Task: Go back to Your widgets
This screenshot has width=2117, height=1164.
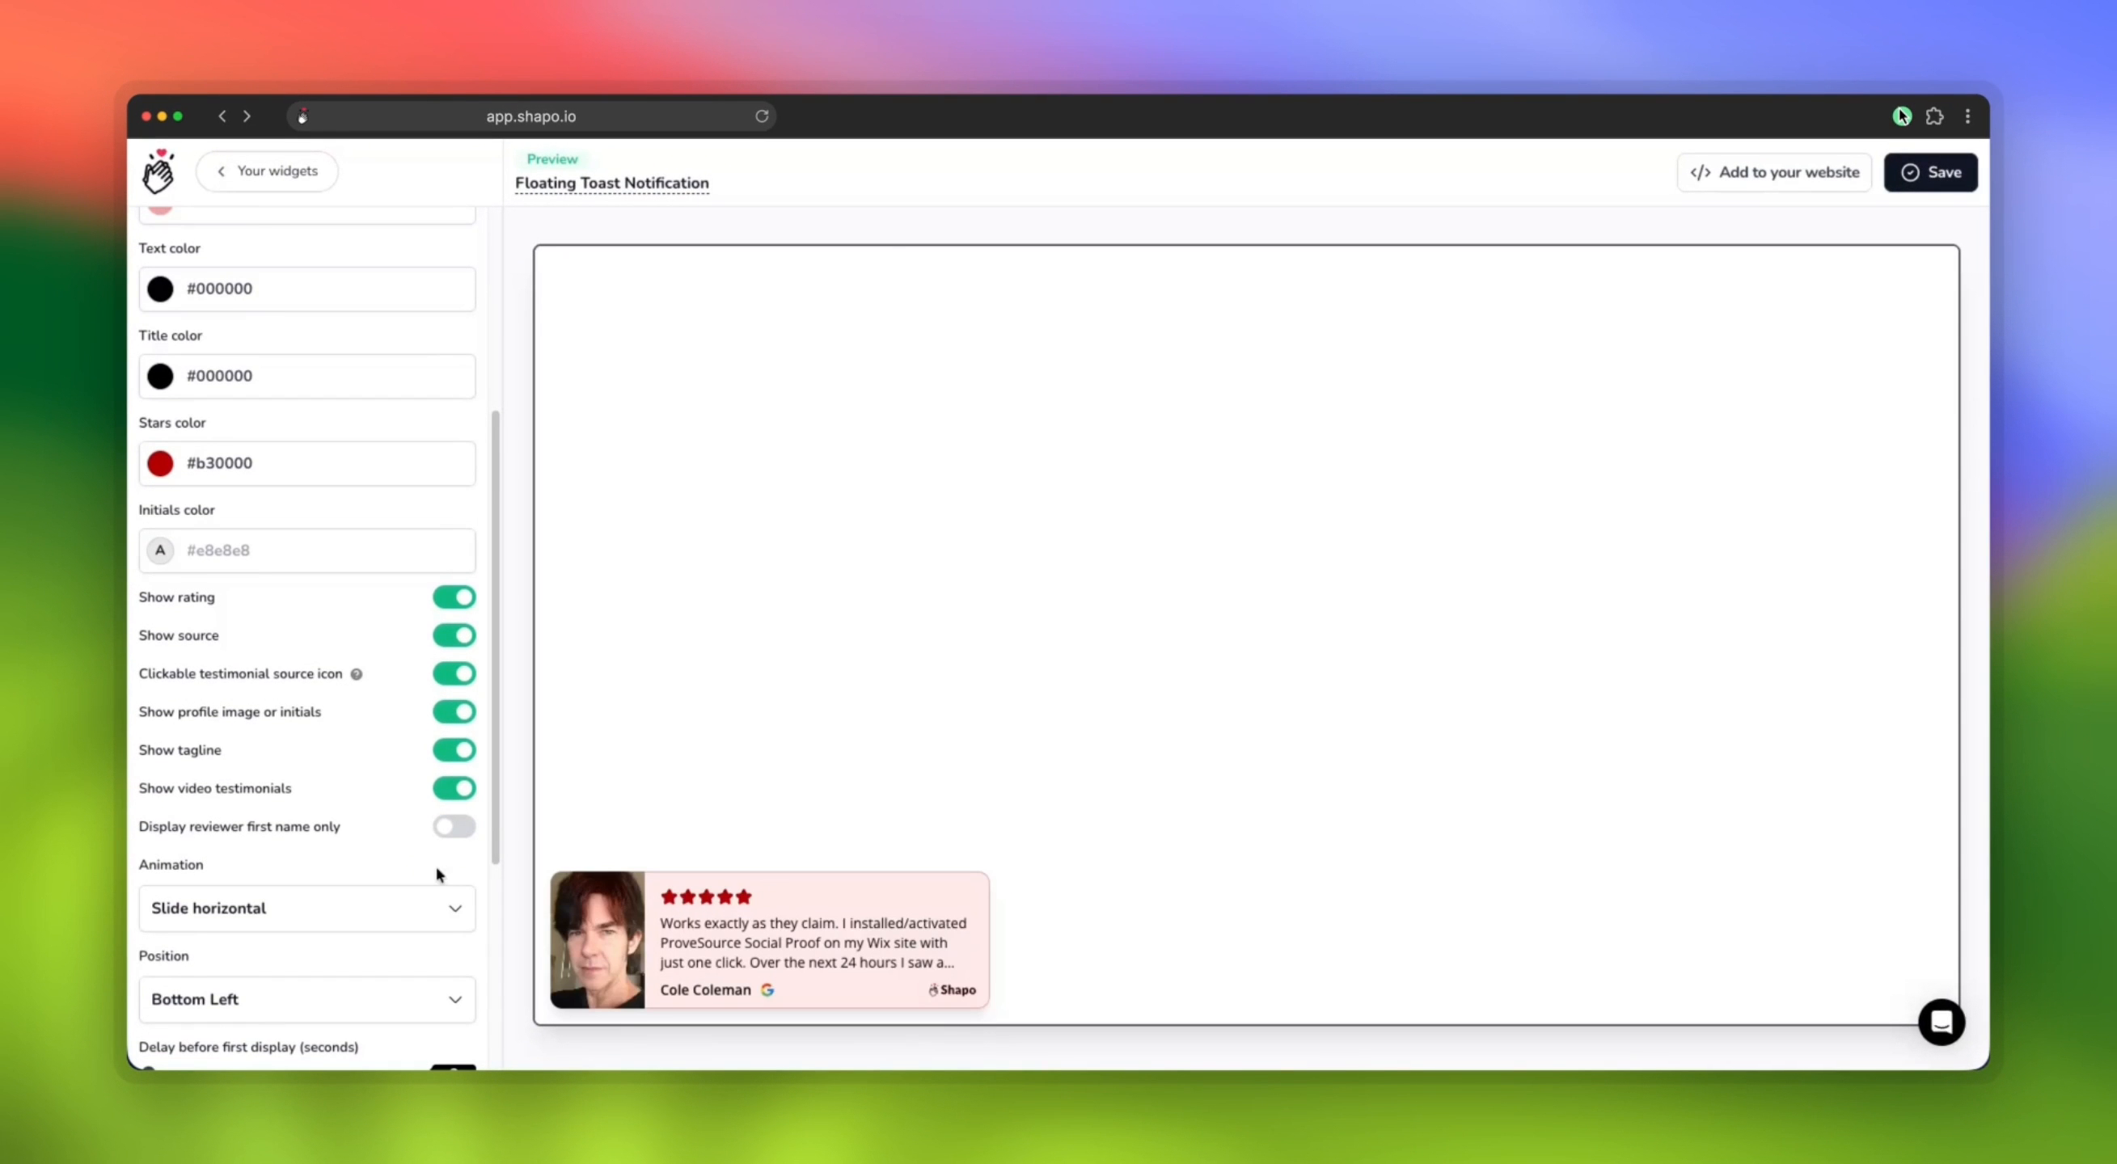Action: coord(267,171)
